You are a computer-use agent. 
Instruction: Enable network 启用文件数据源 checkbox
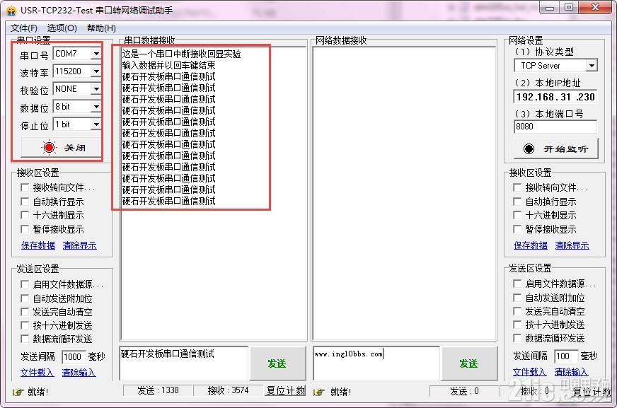(x=517, y=284)
